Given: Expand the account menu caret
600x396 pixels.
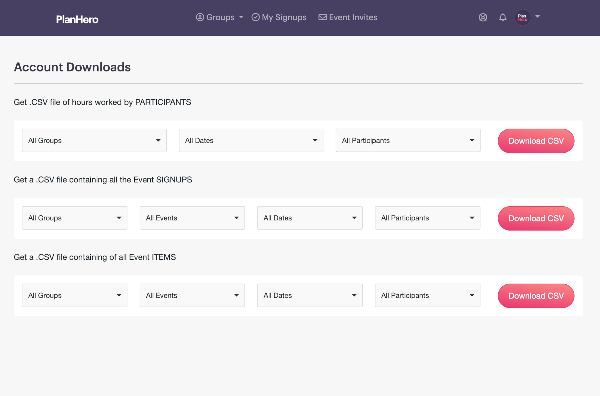Looking at the screenshot, I should [x=538, y=17].
